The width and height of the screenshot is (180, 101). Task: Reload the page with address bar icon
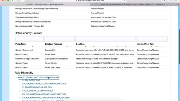(x=125, y=1)
